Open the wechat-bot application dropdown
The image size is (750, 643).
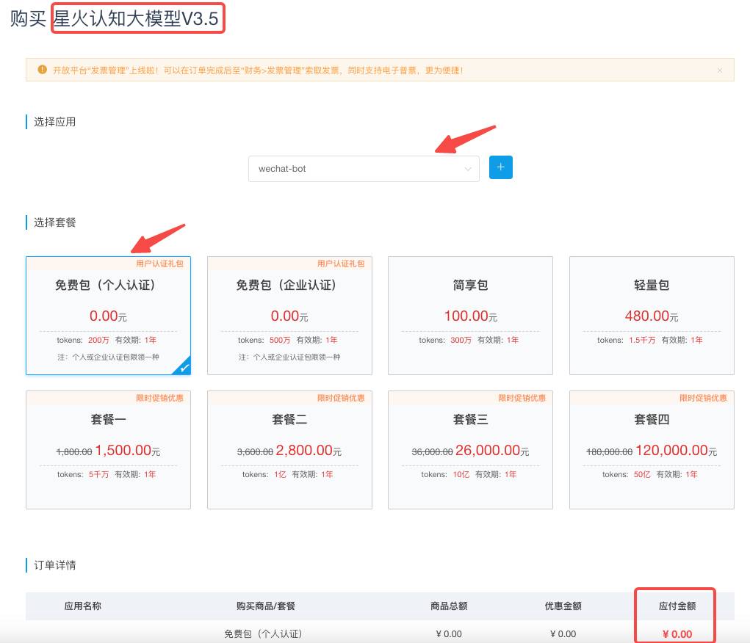[x=364, y=169]
